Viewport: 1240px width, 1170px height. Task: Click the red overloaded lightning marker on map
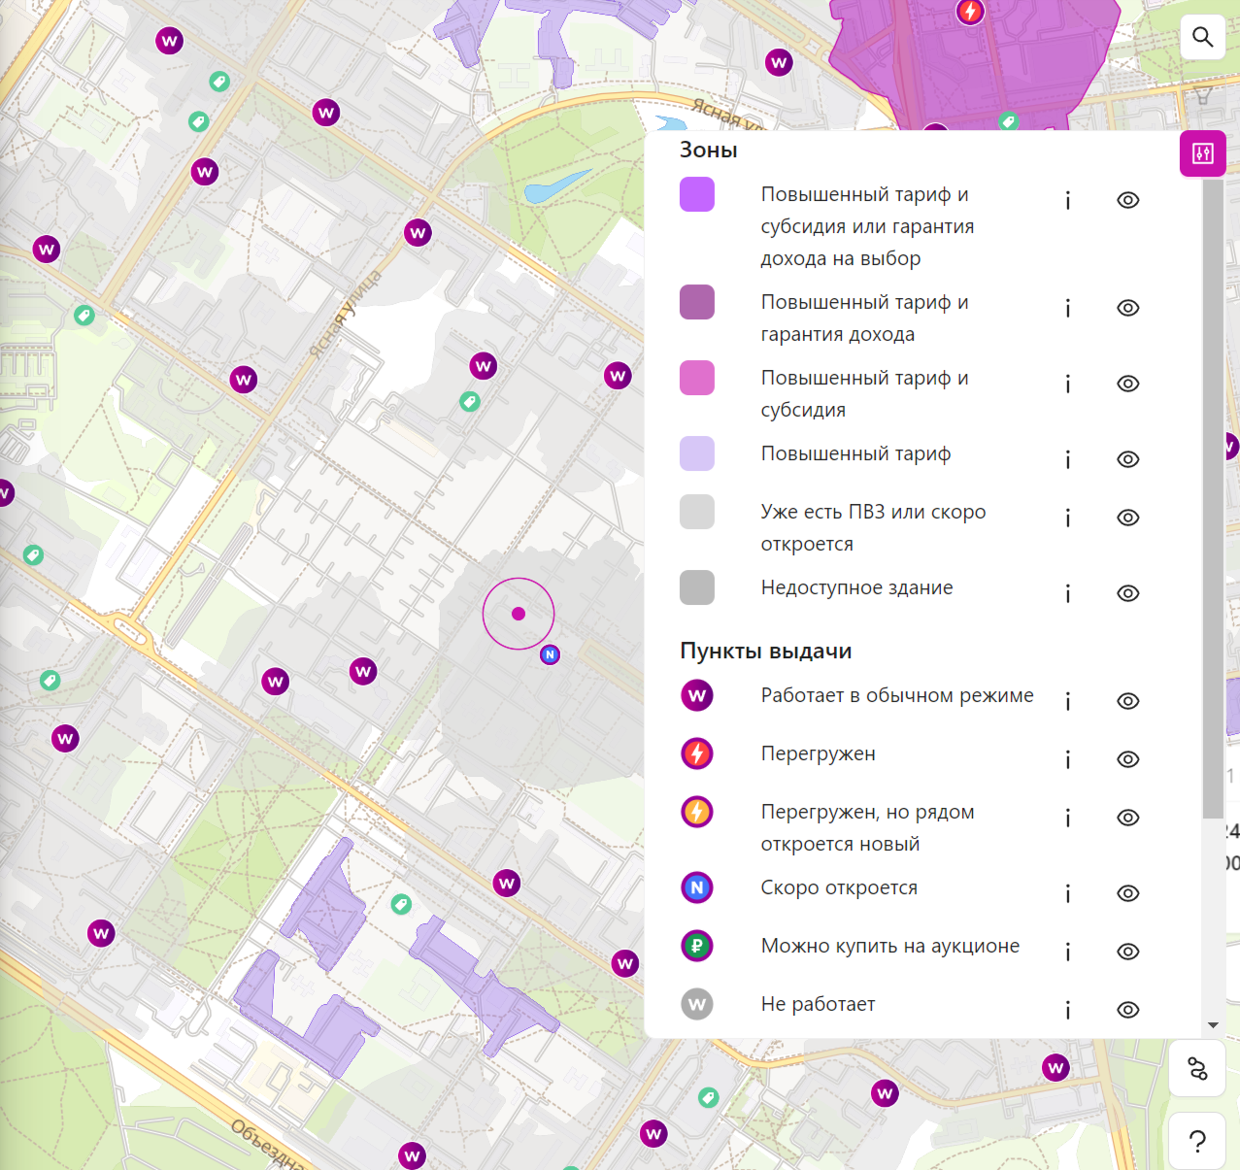click(969, 12)
